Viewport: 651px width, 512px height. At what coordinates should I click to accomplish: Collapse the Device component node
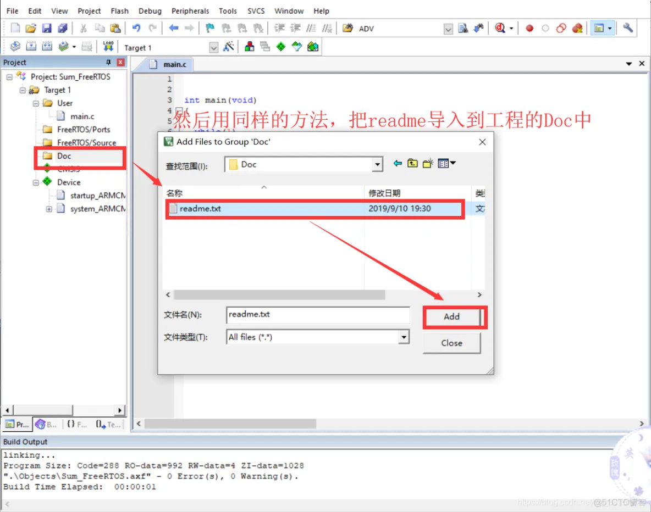point(36,182)
